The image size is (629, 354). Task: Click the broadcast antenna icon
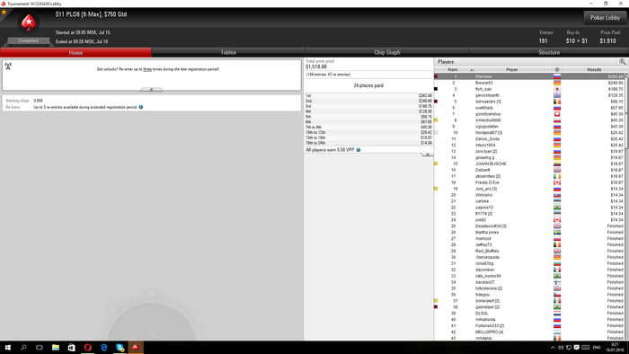coord(8,66)
